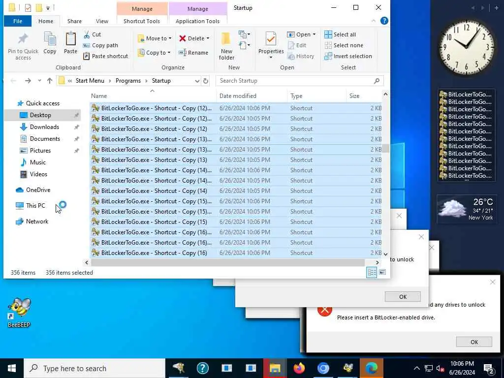Open the New item dropdown

click(x=244, y=34)
